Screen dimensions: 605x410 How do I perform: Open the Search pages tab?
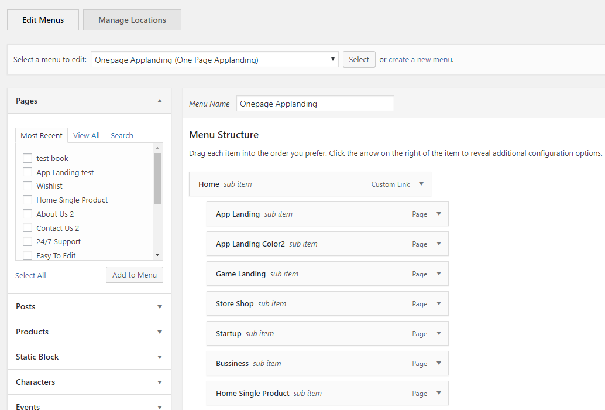pos(122,135)
